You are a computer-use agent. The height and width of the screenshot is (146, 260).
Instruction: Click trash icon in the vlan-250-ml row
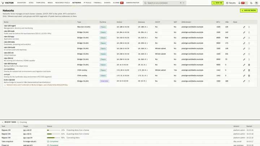click(x=249, y=59)
